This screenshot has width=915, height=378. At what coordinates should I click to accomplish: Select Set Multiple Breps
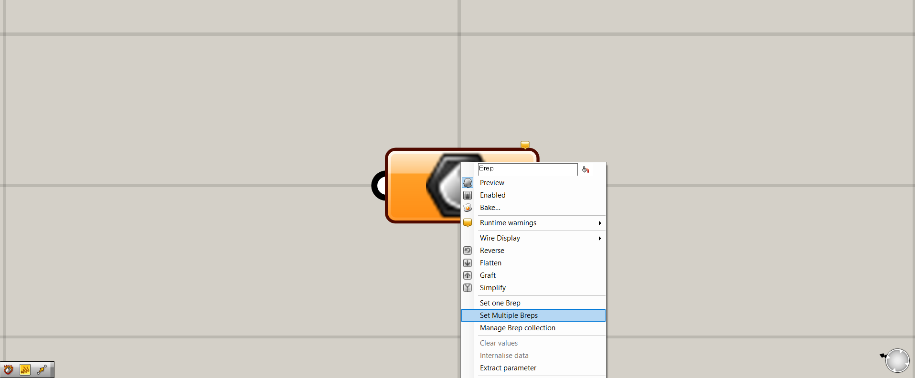533,315
